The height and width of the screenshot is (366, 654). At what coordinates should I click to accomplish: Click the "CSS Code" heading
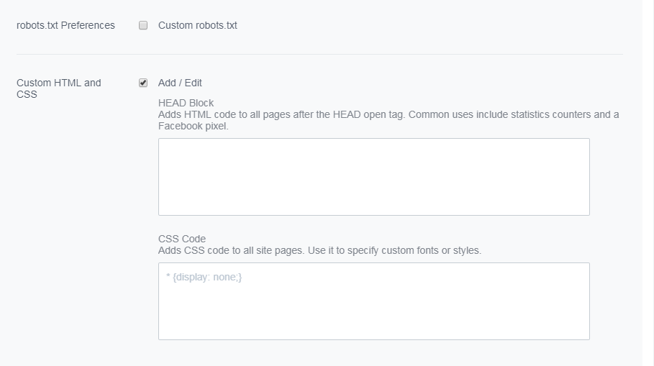tap(182, 239)
